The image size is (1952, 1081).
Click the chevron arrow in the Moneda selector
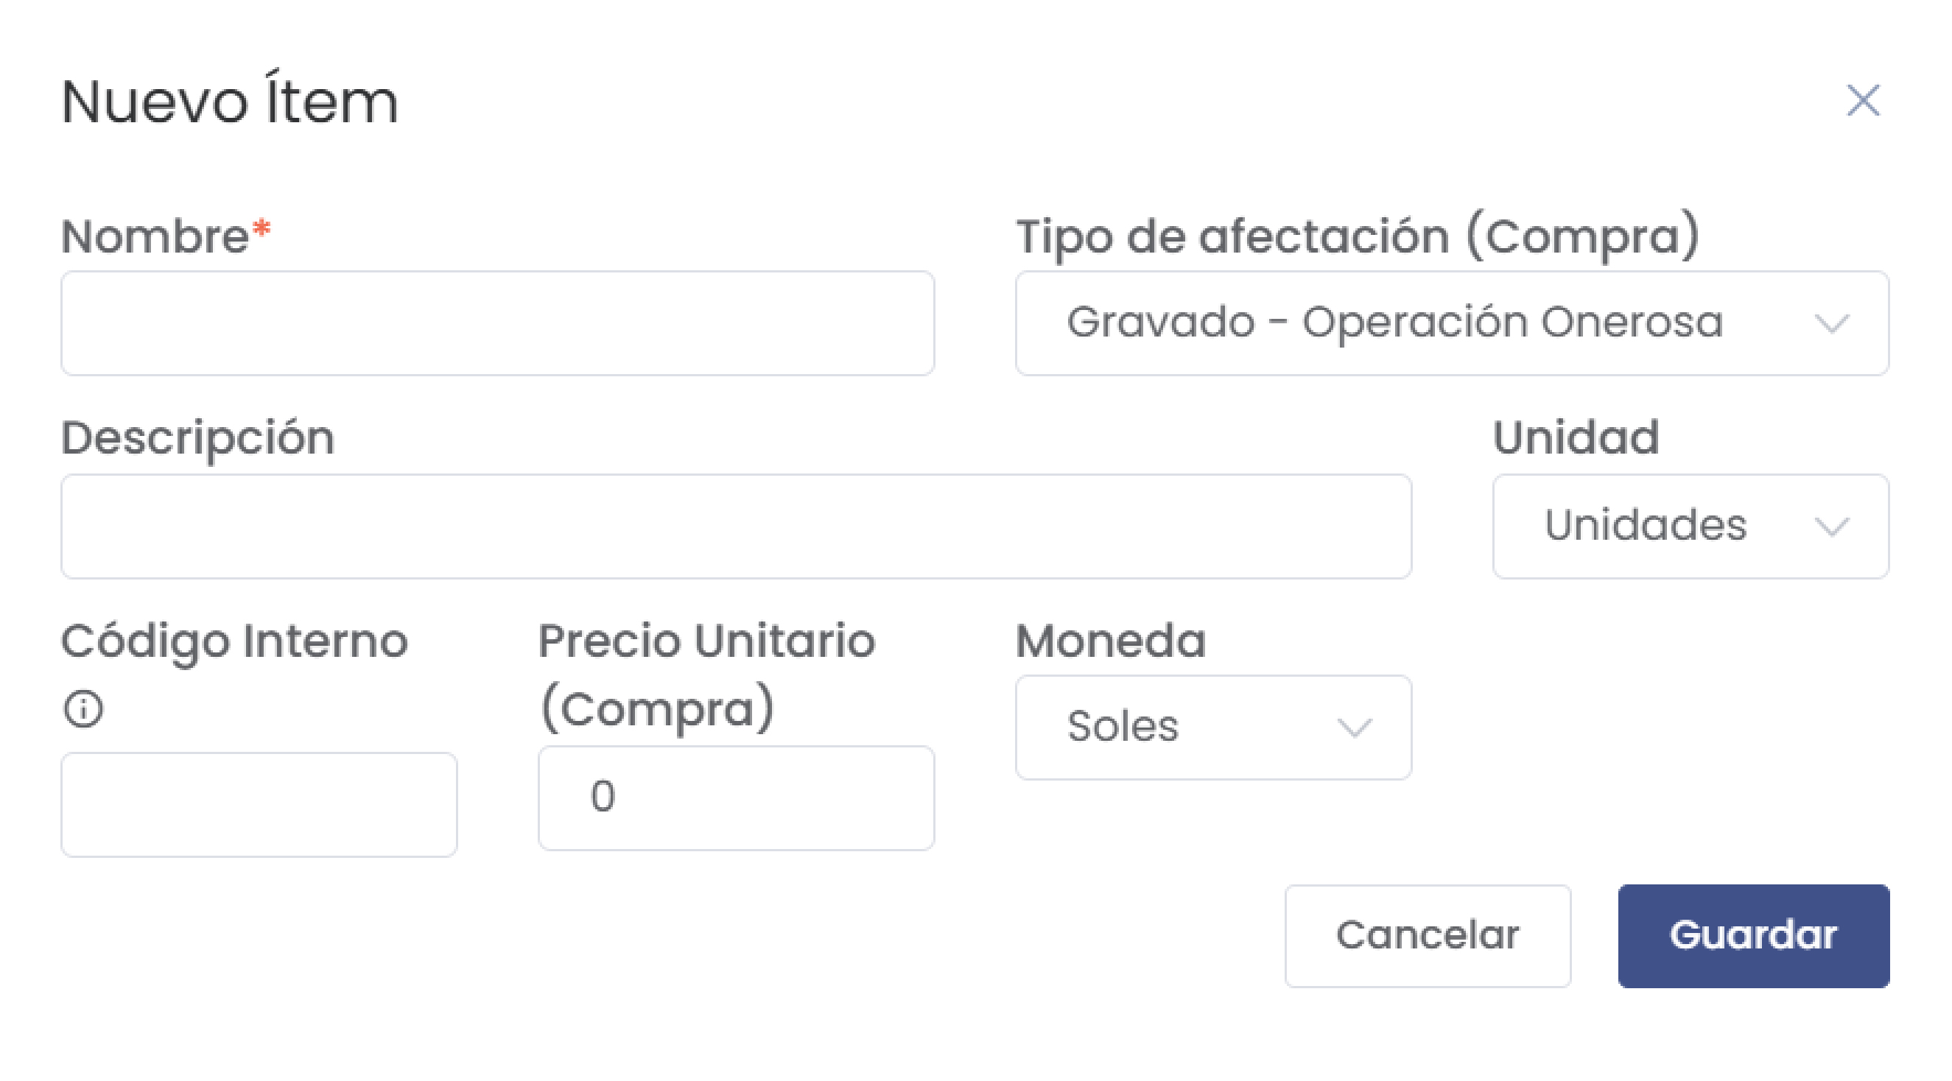(1354, 728)
